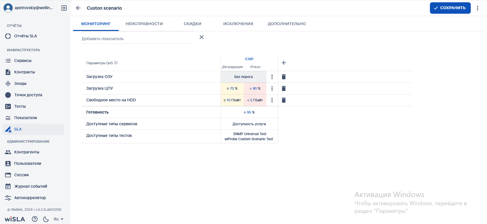The width and height of the screenshot is (487, 224).
Task: Click the ≥ 70 % degradation threshold
Action: pos(232,88)
